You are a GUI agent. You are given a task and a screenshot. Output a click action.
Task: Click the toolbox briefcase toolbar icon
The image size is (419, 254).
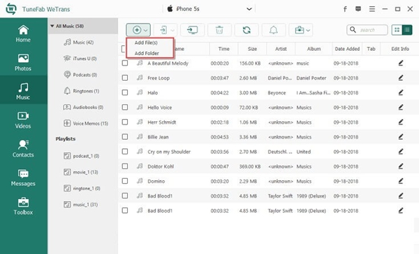coord(300,30)
